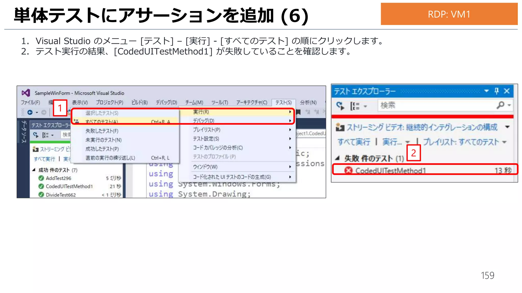Click the group-by icon in left Test Explorer
522x293 pixels.
tap(45, 135)
